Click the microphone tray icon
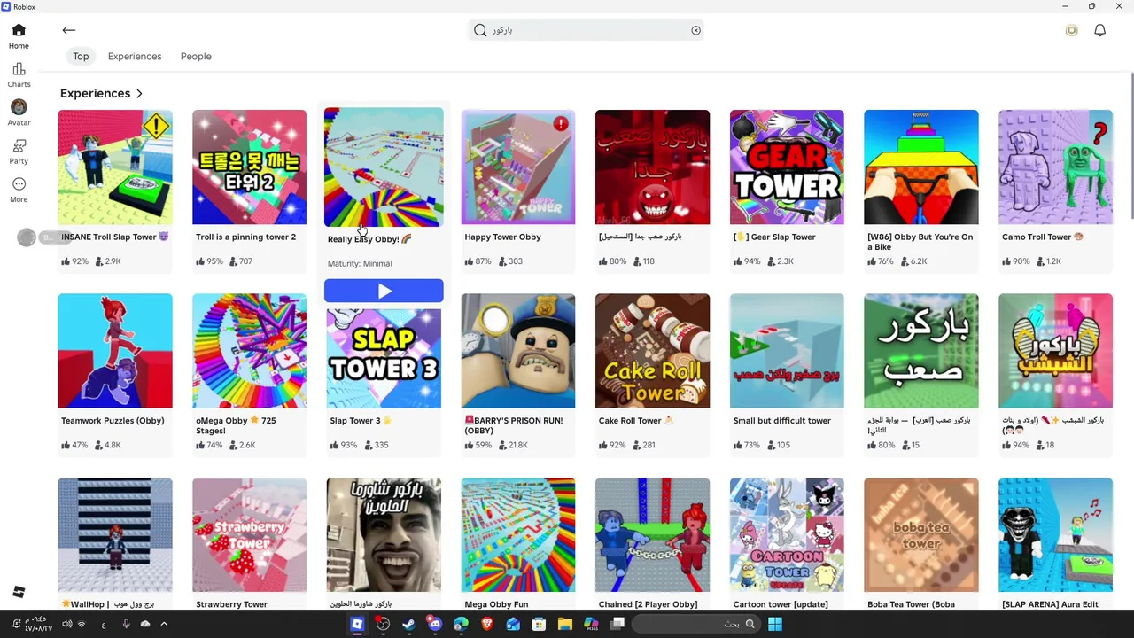1134x638 pixels. 126,624
